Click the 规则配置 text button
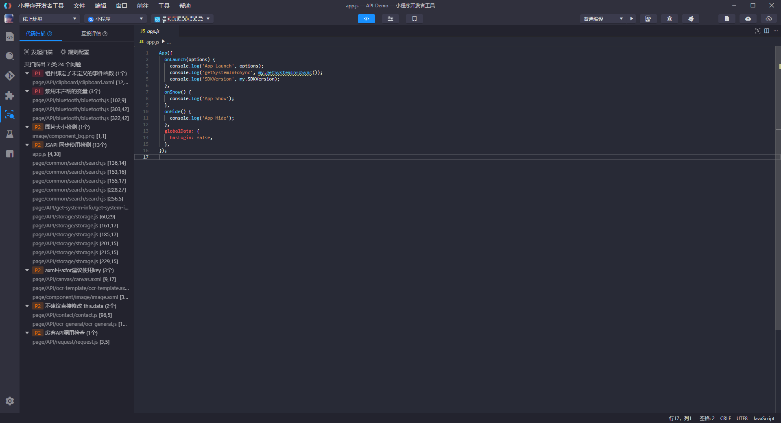 click(x=79, y=52)
